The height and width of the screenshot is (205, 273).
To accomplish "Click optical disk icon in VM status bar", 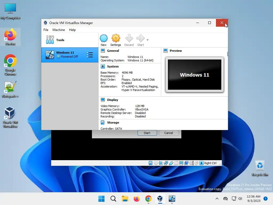I will coord(156,163).
